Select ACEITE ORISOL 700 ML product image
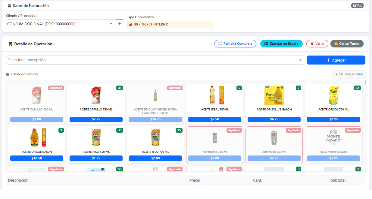Screen dimensions: 372x199 pyautogui.click(x=333, y=95)
